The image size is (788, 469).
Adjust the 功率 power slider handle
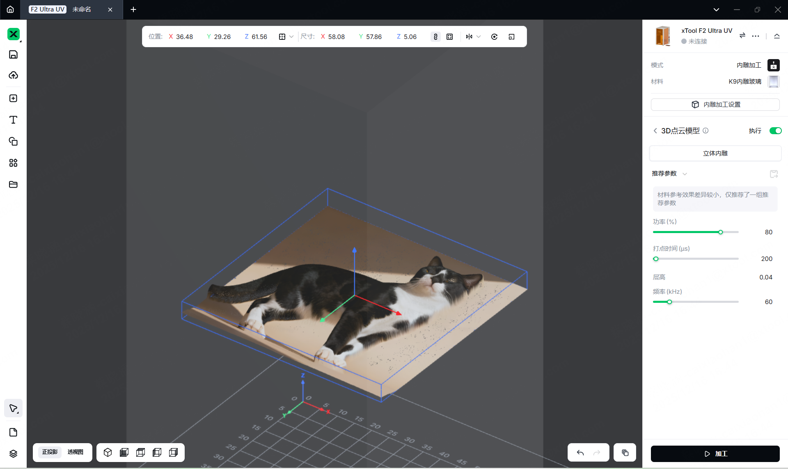coord(720,232)
